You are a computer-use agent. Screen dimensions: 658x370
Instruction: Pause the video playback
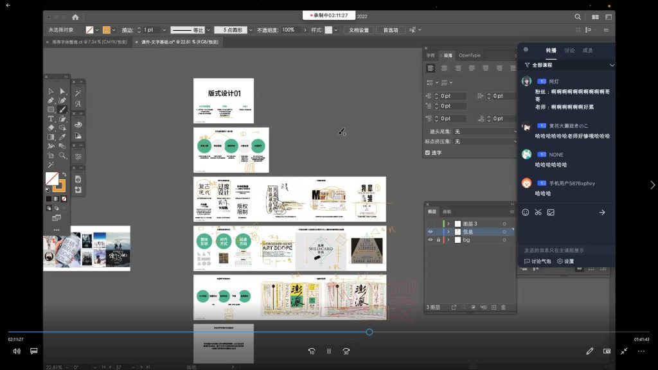[329, 351]
